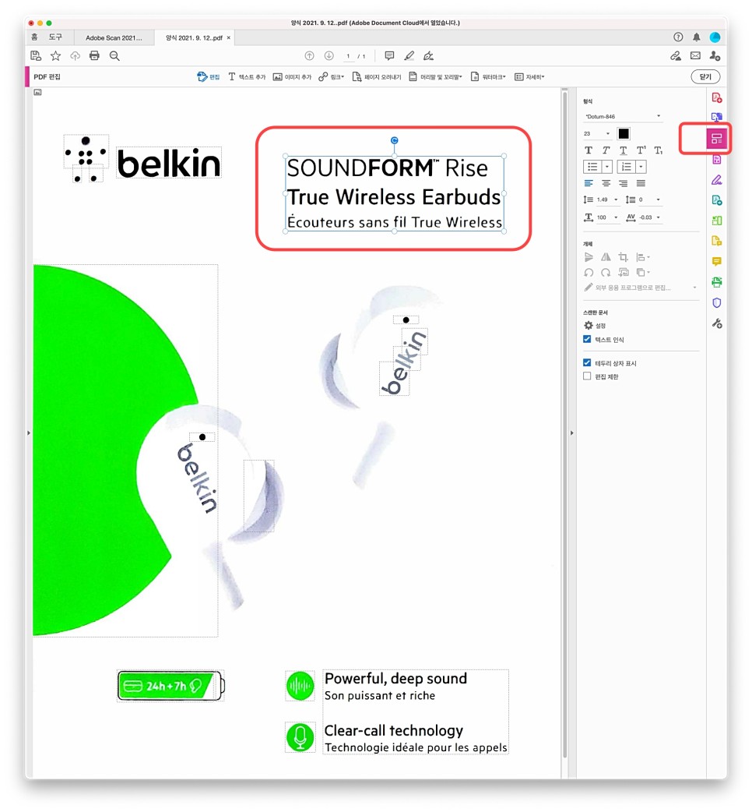Apply italic text formatting
This screenshot has height=812, width=752.
[606, 150]
